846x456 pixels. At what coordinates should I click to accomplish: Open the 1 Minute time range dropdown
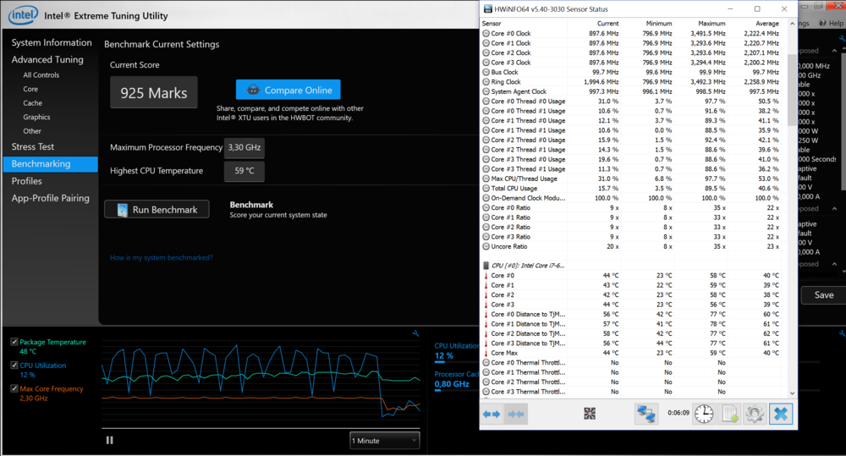[x=385, y=441]
